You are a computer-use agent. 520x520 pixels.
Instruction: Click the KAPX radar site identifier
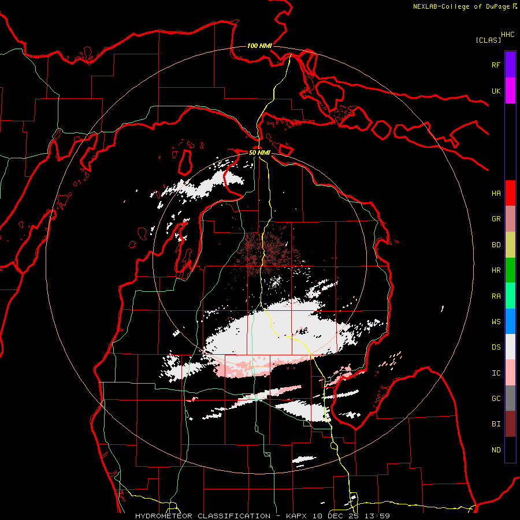[297, 516]
